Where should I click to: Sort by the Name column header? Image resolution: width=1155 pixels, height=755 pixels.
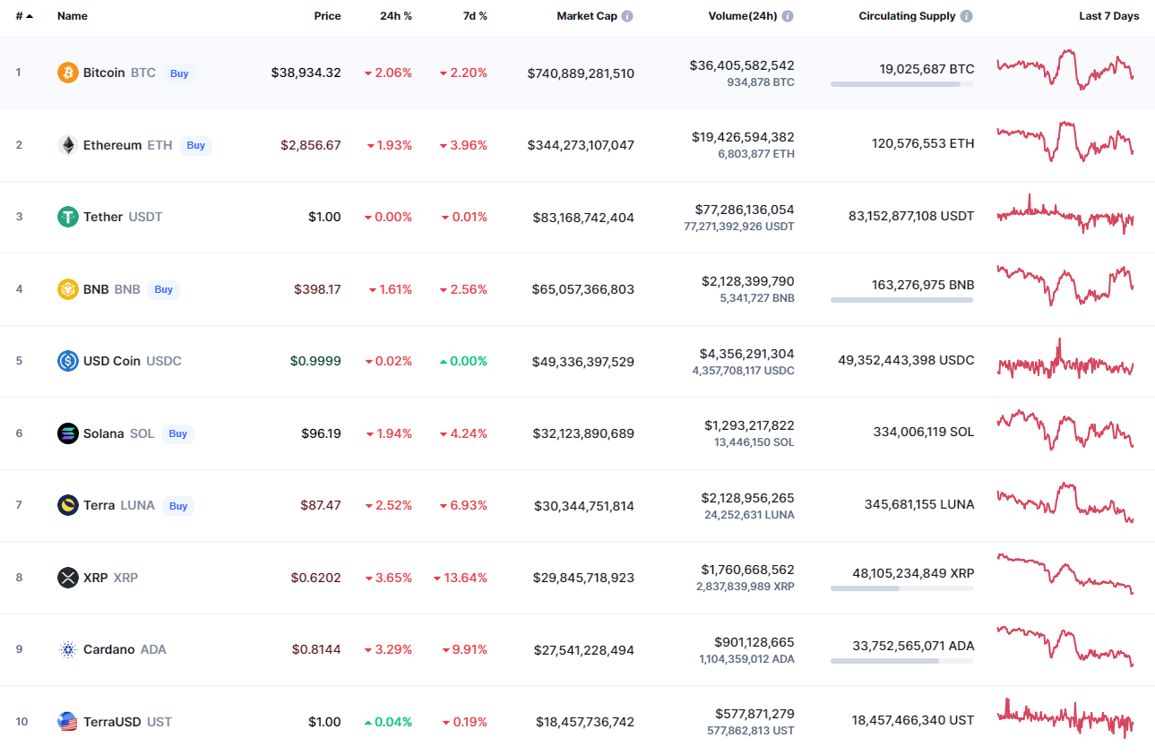(71, 16)
